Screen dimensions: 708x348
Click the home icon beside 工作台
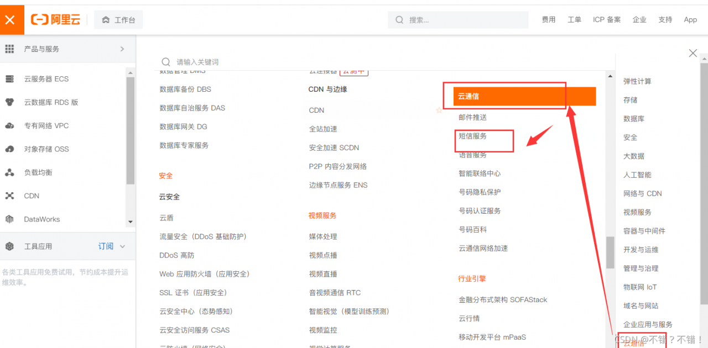tap(106, 20)
